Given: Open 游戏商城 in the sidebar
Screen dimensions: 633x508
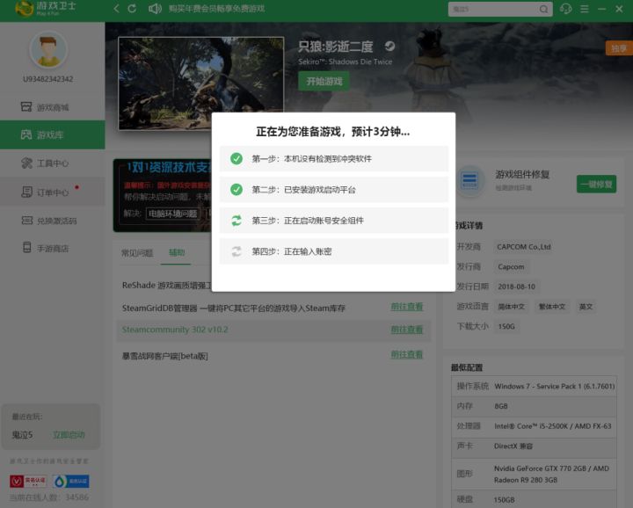Looking at the screenshot, I should (53, 107).
